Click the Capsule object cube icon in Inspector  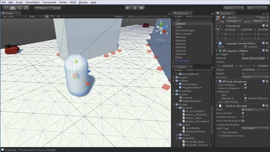point(218,18)
